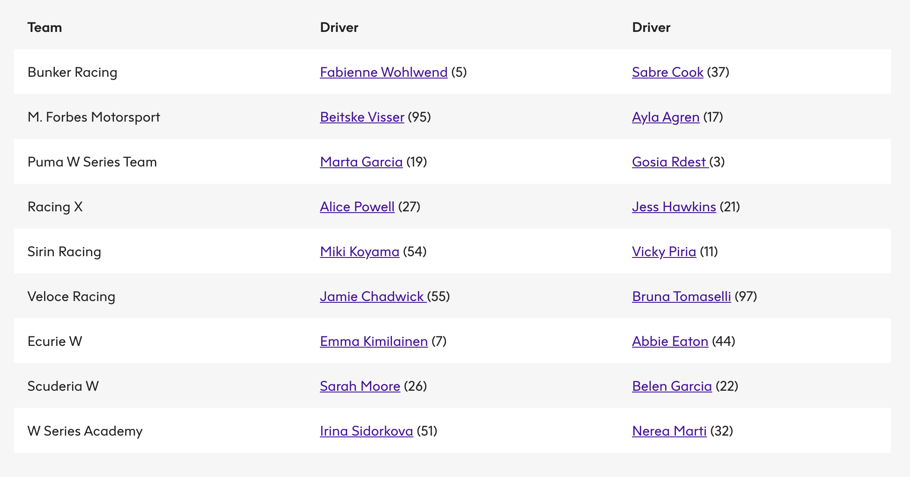Open Jess Hawkins driver page
The image size is (910, 477).
point(673,207)
